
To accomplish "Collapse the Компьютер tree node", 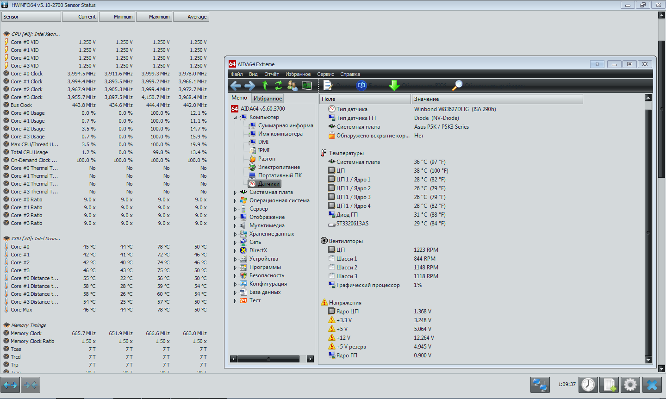I will [x=235, y=118].
